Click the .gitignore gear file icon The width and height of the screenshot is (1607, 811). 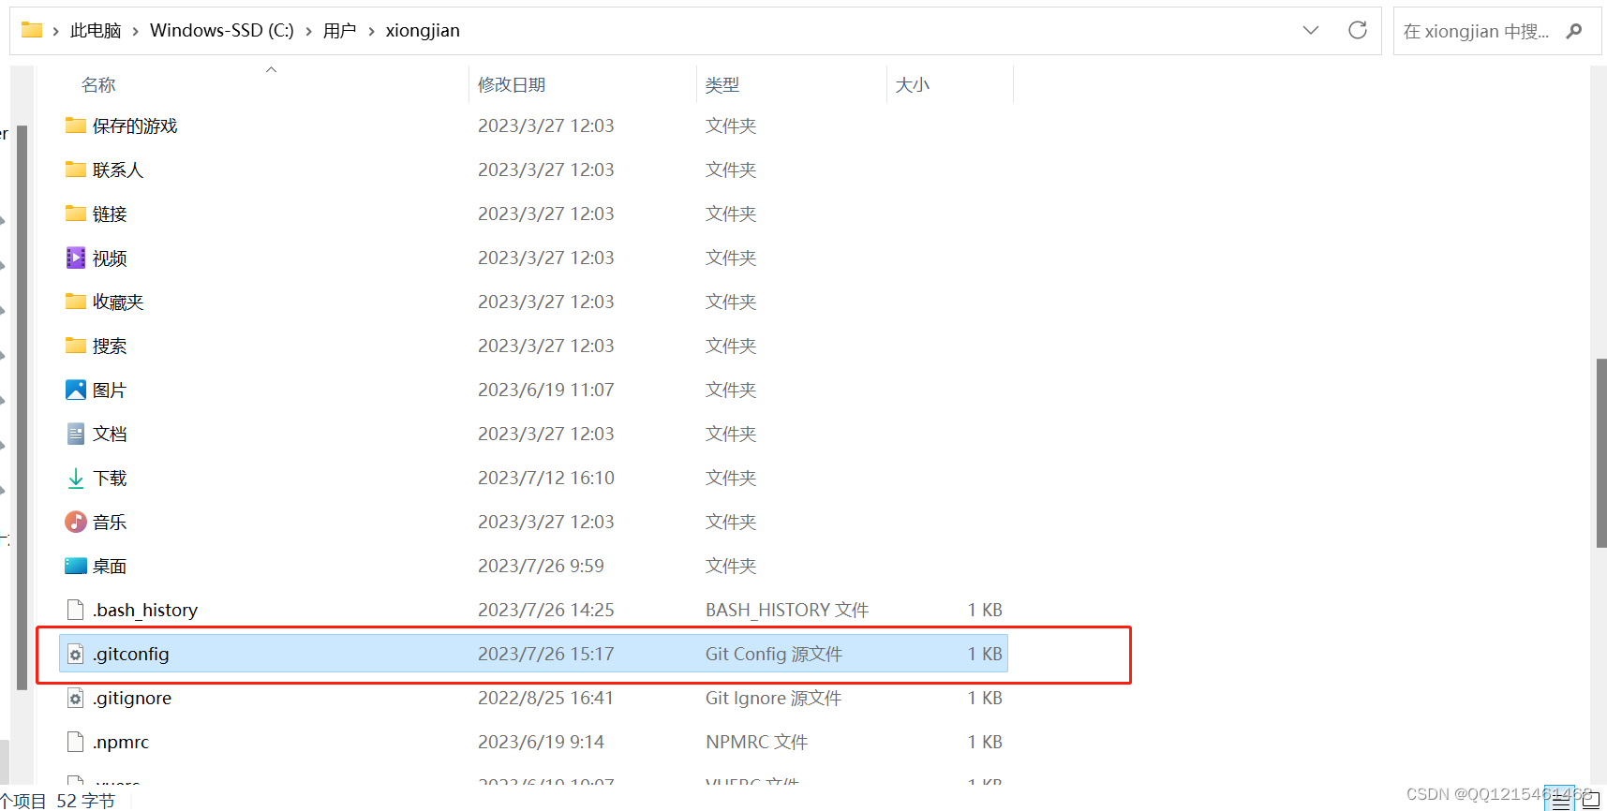[76, 698]
